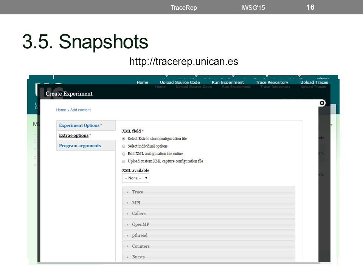Image resolution: width=363 pixels, height=272 pixels.
Task: Open Home in the top navigation
Action: click(143, 82)
